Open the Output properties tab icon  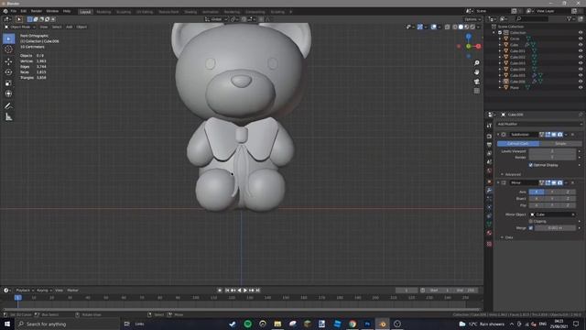click(489, 145)
